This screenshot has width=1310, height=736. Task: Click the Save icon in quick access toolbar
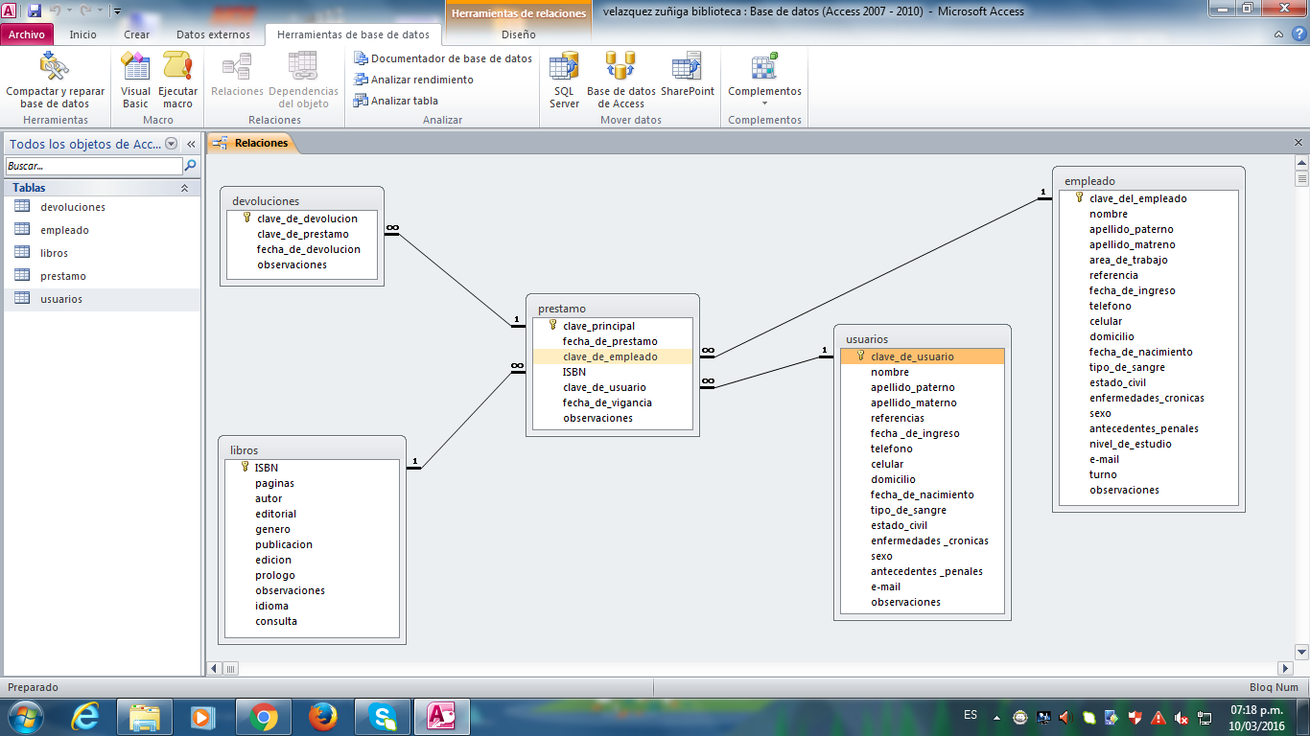[35, 11]
